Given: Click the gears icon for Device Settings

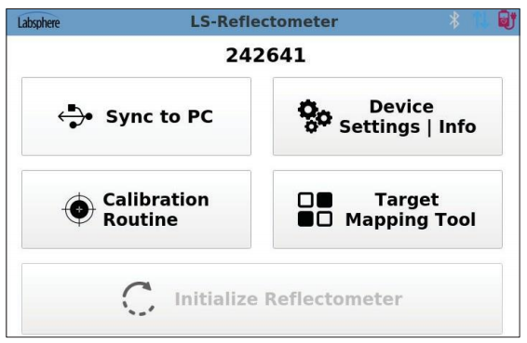Looking at the screenshot, I should 315,116.
